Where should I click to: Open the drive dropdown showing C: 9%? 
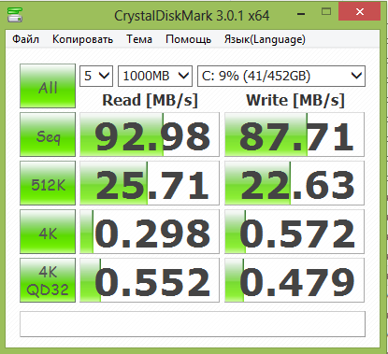(281, 76)
